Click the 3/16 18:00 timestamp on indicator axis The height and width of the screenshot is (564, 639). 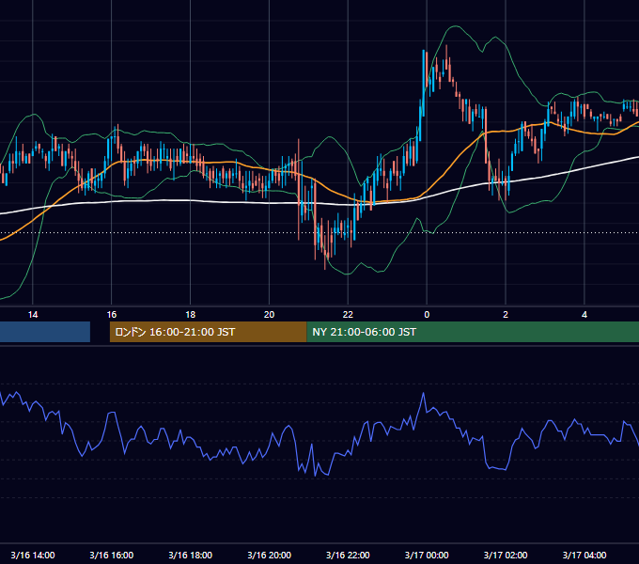point(191,555)
